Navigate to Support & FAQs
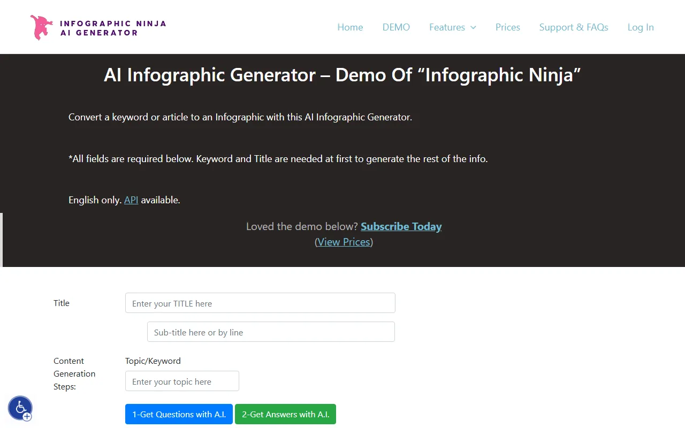 (573, 27)
